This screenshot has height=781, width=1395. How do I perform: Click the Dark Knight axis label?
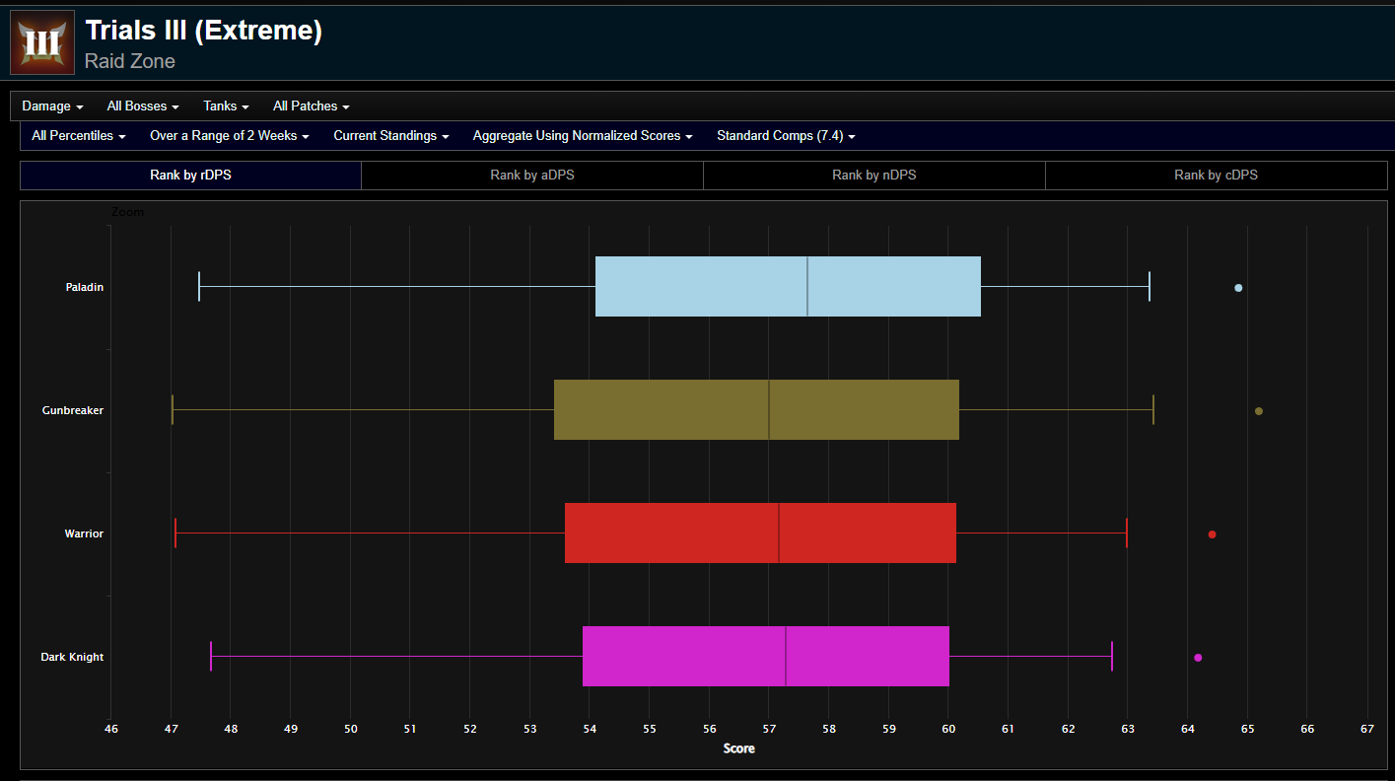[x=72, y=657]
